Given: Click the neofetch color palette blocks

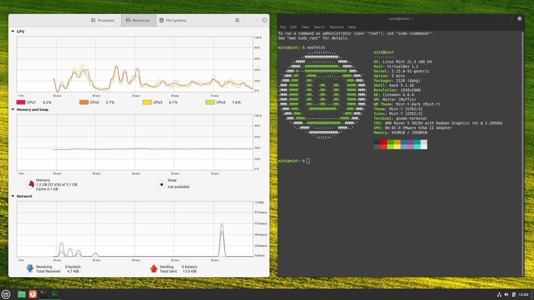Looking at the screenshot, I should pyautogui.click(x=400, y=144).
